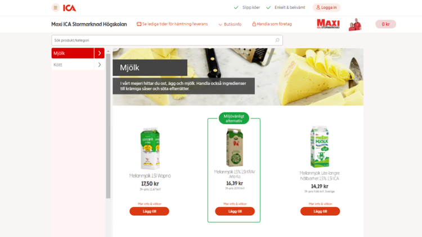Viewport: 422px width, 237px height.
Task: Add Wapnö Mellanmjölk with Lägg till
Action: tap(149, 211)
